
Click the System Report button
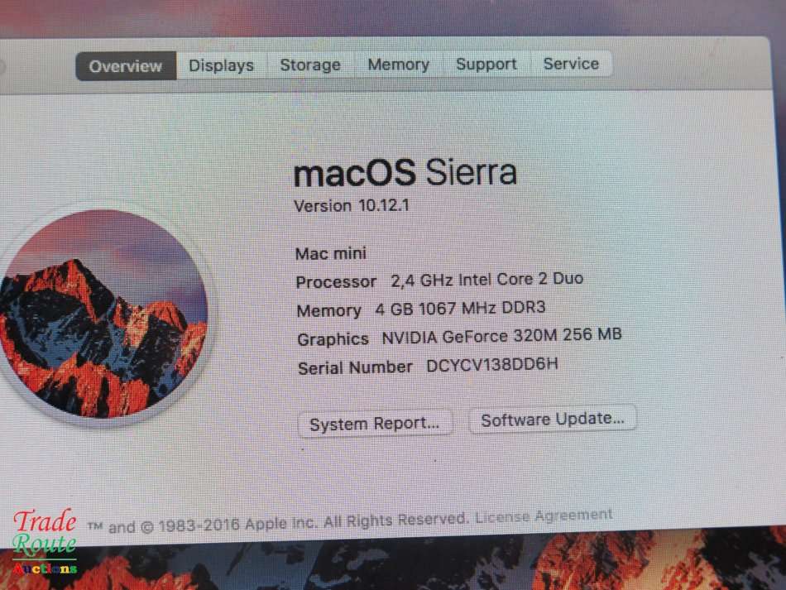[x=375, y=424]
